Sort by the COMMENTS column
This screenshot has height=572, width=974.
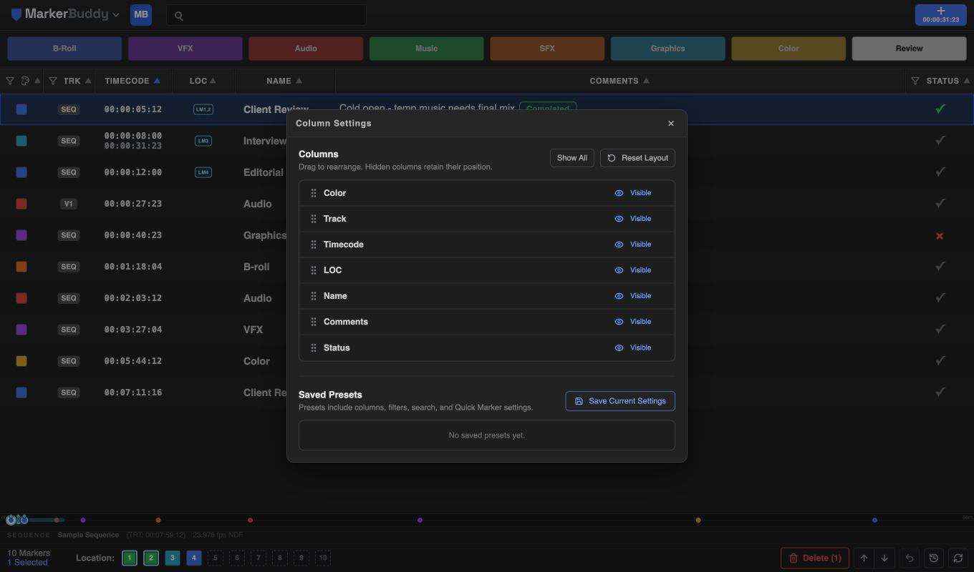[619, 81]
